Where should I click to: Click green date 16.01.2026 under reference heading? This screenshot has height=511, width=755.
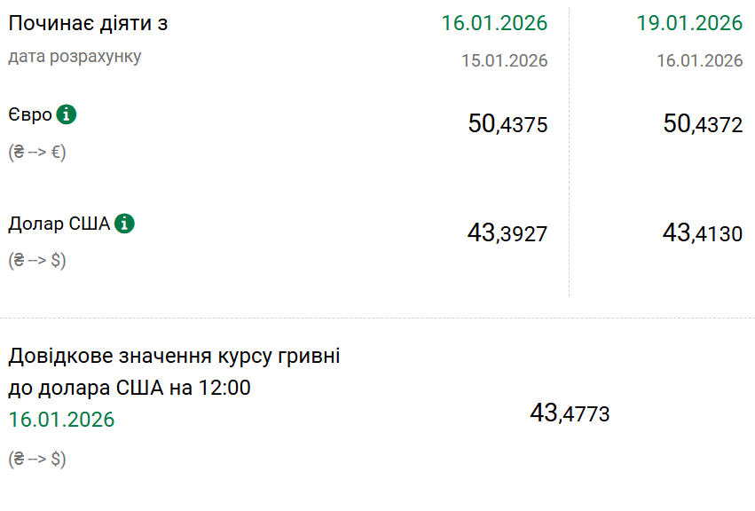coord(62,420)
